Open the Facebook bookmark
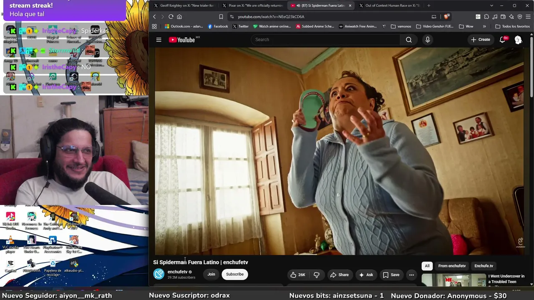This screenshot has width=534, height=300. click(218, 26)
